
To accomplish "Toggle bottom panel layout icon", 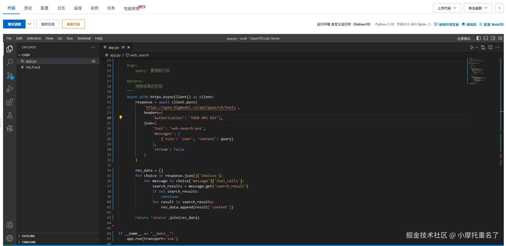I will (x=486, y=38).
